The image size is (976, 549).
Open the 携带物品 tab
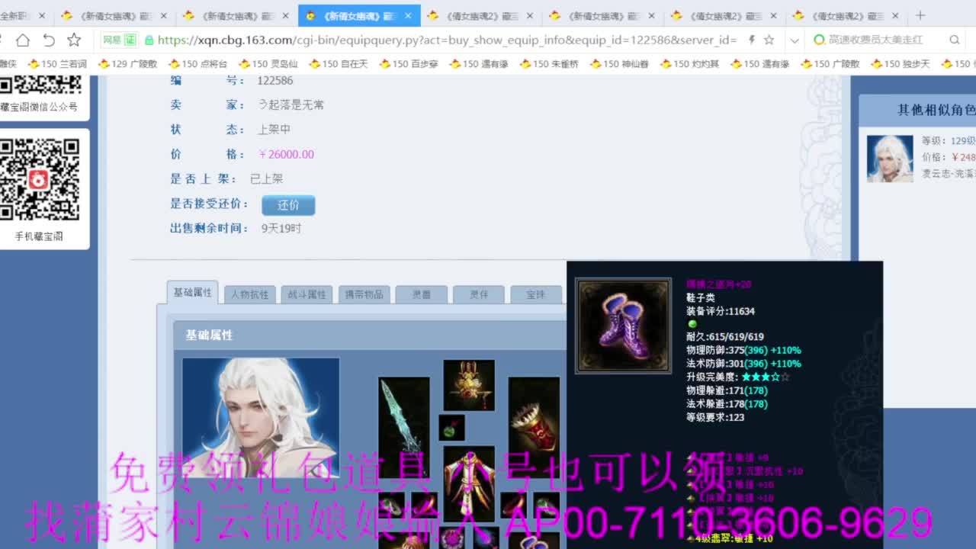[x=364, y=294]
